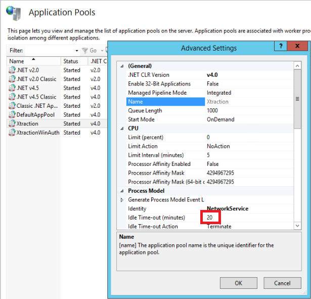This screenshot has width=311, height=299.
Task: Expand Generate Process Model Event Log entry
Action: coord(121,200)
